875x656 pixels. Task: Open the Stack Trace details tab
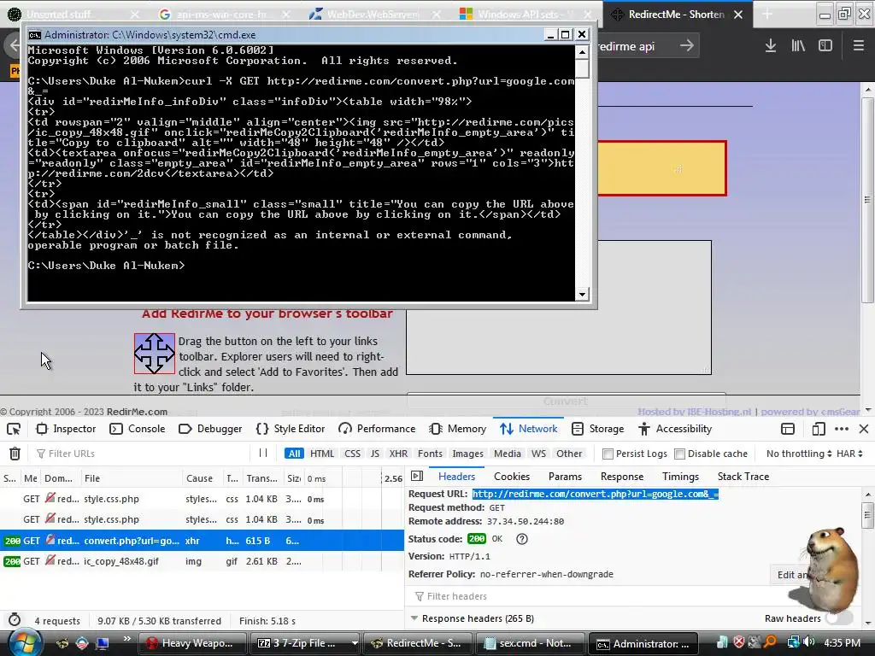(743, 477)
